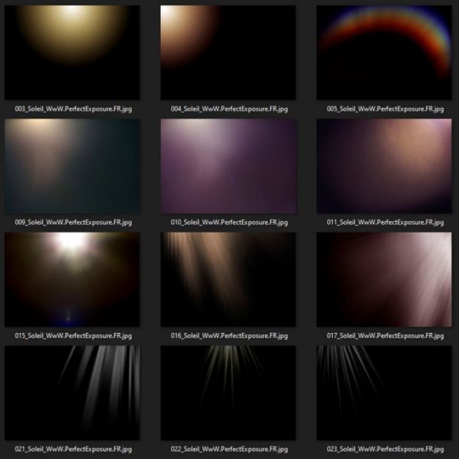Select the 003_Soleil golden glow thumbnail
Image resolution: width=459 pixels, height=459 pixels.
pyautogui.click(x=72, y=53)
